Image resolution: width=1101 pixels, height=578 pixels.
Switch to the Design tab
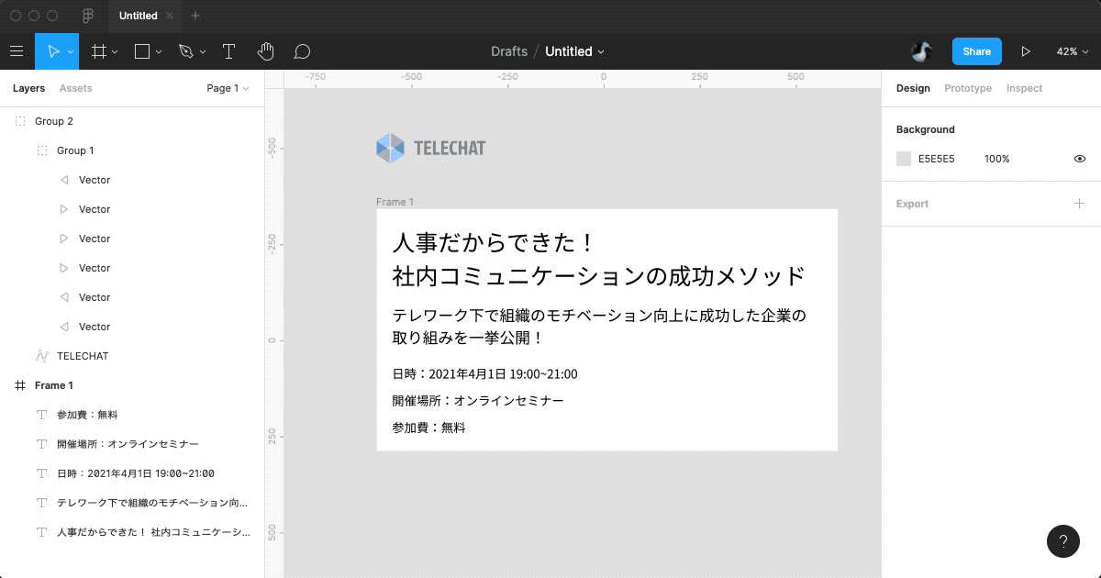tap(913, 88)
